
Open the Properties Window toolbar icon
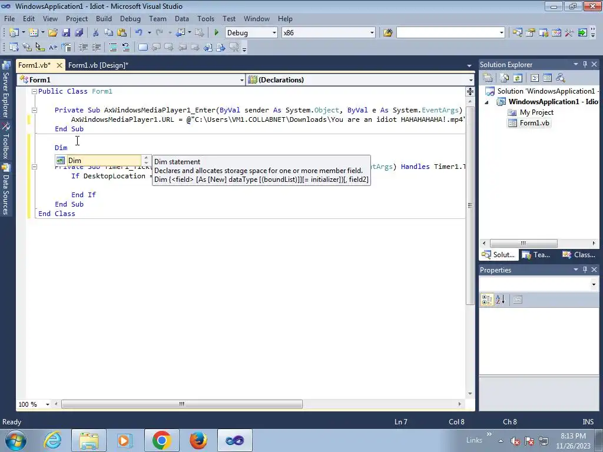click(531, 33)
